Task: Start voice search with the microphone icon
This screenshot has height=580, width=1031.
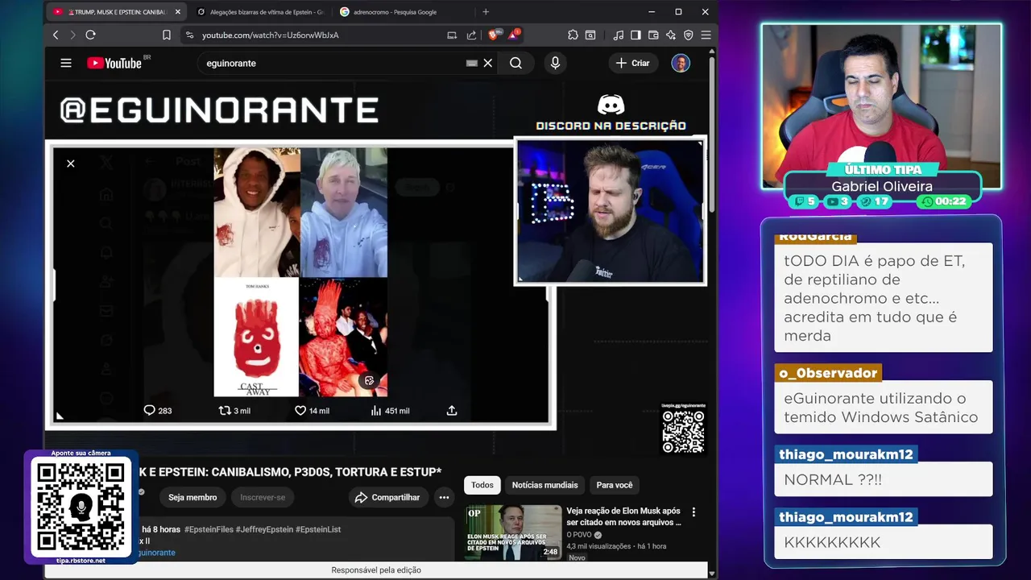Action: tap(555, 63)
